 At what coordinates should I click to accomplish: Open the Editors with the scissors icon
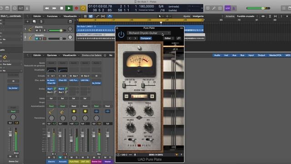point(27,8)
